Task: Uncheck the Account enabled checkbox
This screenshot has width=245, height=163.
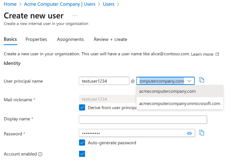Action: click(x=82, y=154)
